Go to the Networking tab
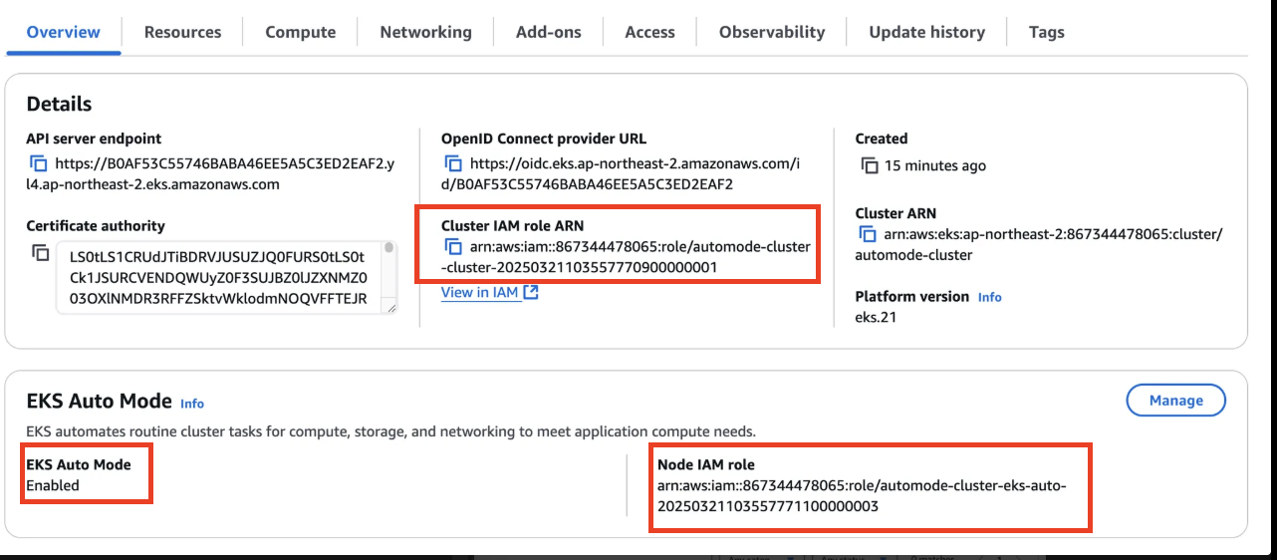 click(425, 32)
